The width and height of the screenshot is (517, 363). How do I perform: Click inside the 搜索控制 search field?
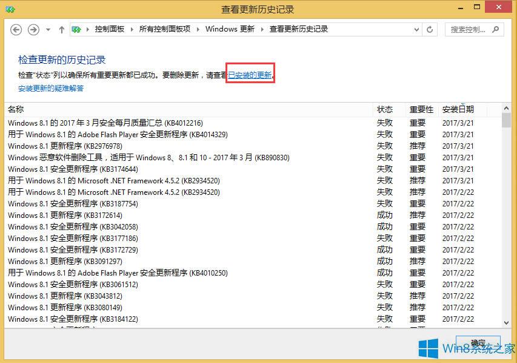click(x=470, y=29)
